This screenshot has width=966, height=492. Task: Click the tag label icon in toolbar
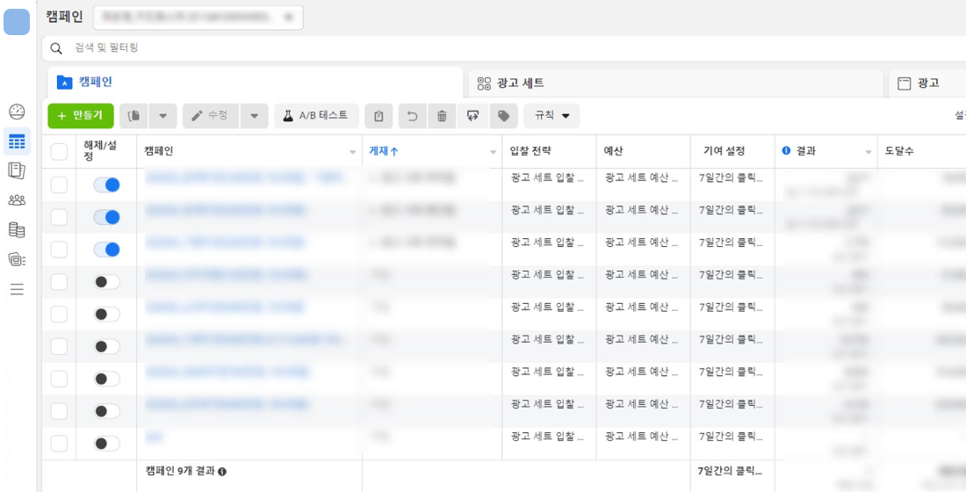(503, 116)
